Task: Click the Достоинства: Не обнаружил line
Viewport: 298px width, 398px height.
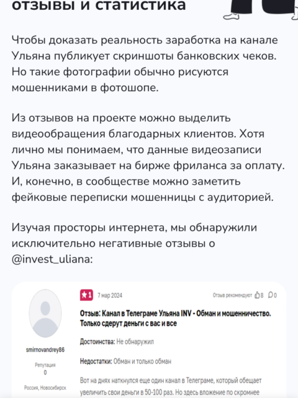Action: (117, 341)
